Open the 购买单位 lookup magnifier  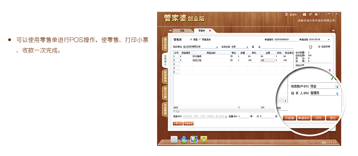[217, 47]
